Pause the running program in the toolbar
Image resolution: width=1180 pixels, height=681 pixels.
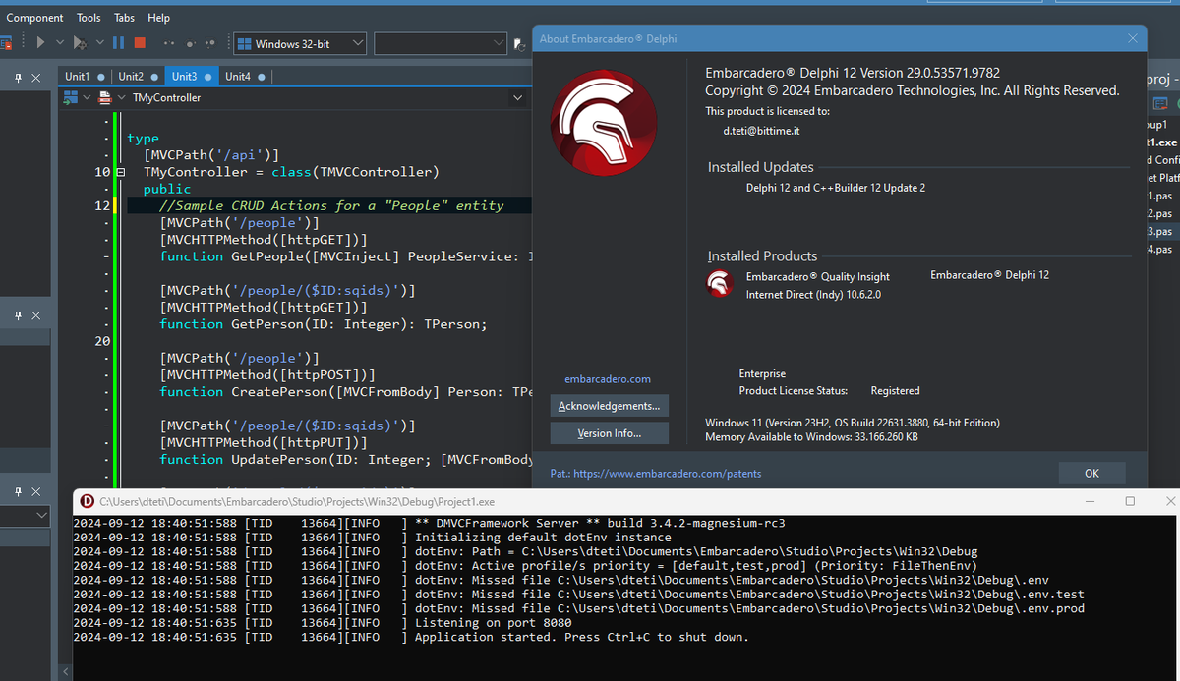[118, 43]
